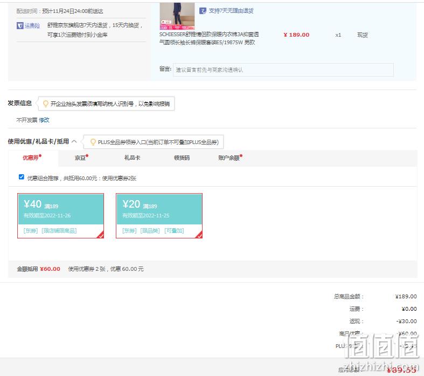The image size is (424, 376).
Task: Click the 留言 message input field
Action: pyautogui.click(x=283, y=70)
